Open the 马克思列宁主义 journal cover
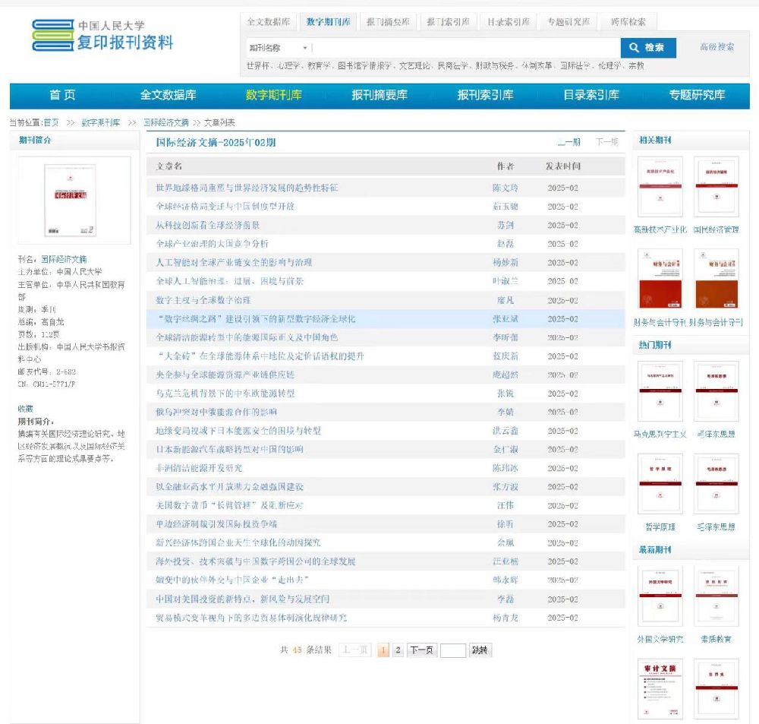Screen dimensions: 759x724 pyautogui.click(x=660, y=391)
